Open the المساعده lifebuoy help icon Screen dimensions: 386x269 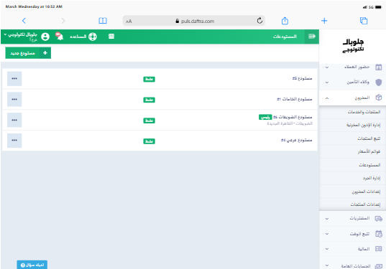93,37
